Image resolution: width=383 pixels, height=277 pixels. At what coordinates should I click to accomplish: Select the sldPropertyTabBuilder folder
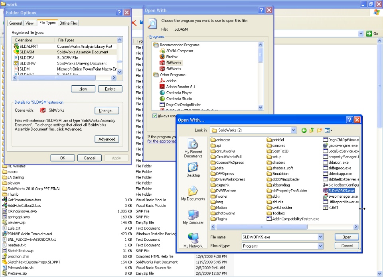tap(287, 191)
